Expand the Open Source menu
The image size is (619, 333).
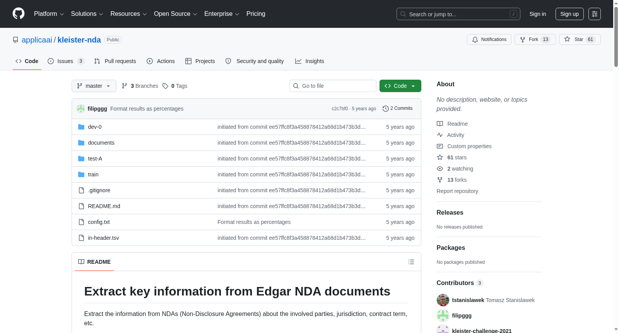click(175, 14)
